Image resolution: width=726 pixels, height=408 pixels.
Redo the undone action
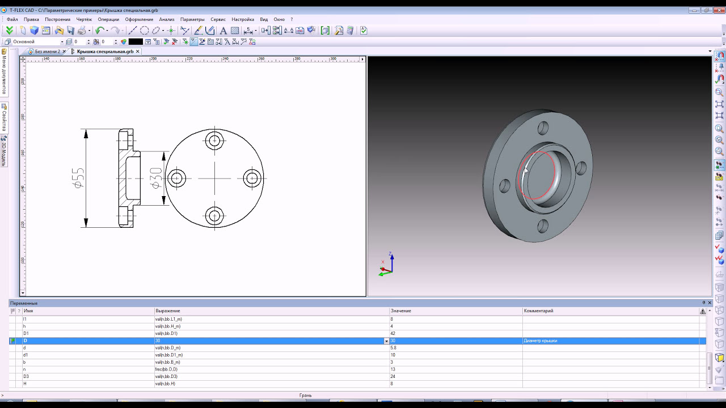tap(115, 31)
